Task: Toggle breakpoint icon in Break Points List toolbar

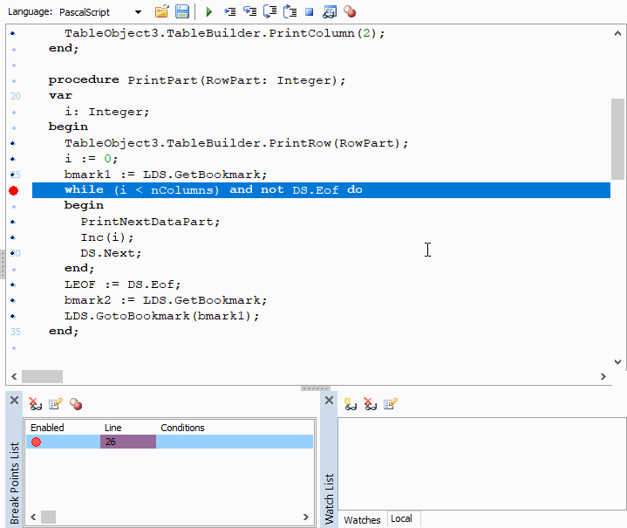Action: coord(76,404)
